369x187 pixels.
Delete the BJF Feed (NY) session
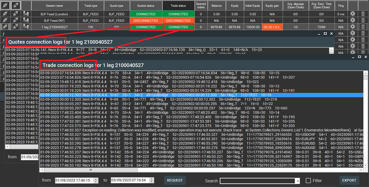pyautogui.click(x=363, y=21)
